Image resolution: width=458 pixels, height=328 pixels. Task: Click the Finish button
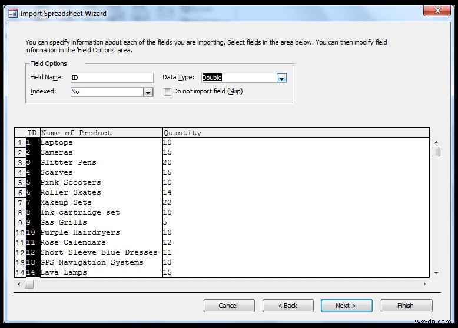click(406, 306)
